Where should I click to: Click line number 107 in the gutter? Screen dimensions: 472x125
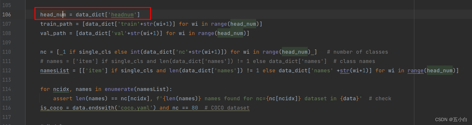6,24
